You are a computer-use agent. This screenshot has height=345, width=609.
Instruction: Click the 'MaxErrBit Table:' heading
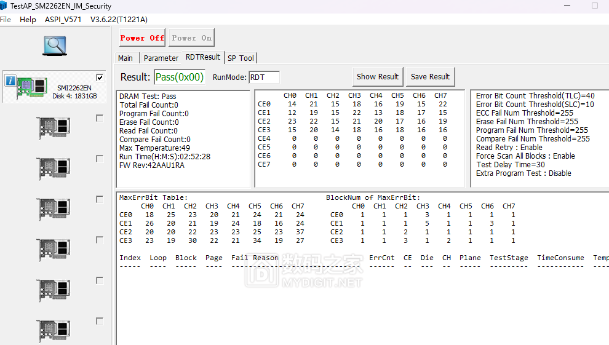[x=153, y=197]
